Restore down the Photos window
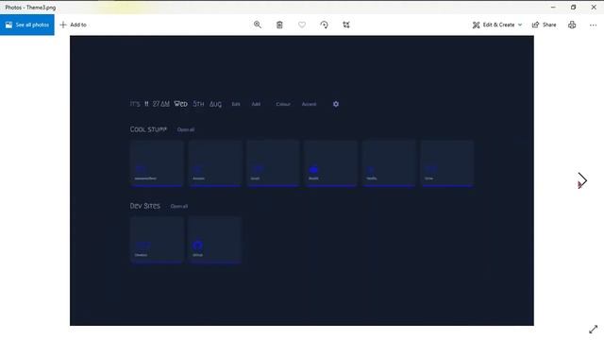604x340 pixels. click(x=573, y=7)
